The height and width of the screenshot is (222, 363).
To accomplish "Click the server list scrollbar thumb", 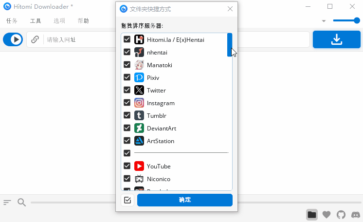I will click(230, 45).
